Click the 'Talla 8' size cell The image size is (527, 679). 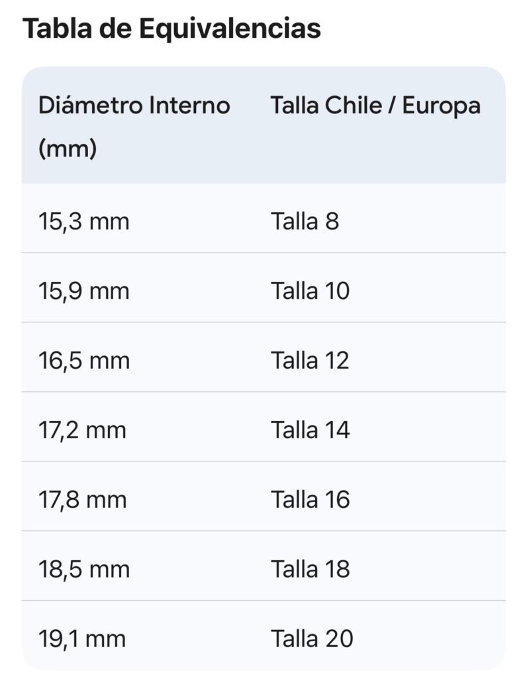(305, 221)
